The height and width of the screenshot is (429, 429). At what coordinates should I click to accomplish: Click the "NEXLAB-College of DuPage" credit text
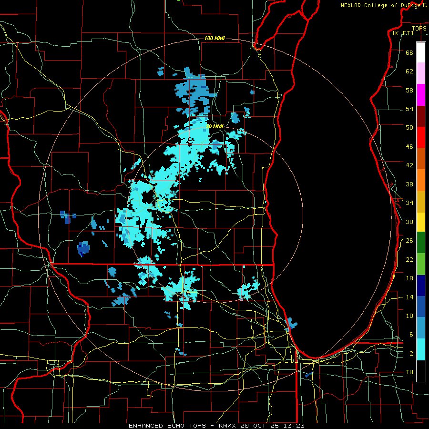point(381,5)
